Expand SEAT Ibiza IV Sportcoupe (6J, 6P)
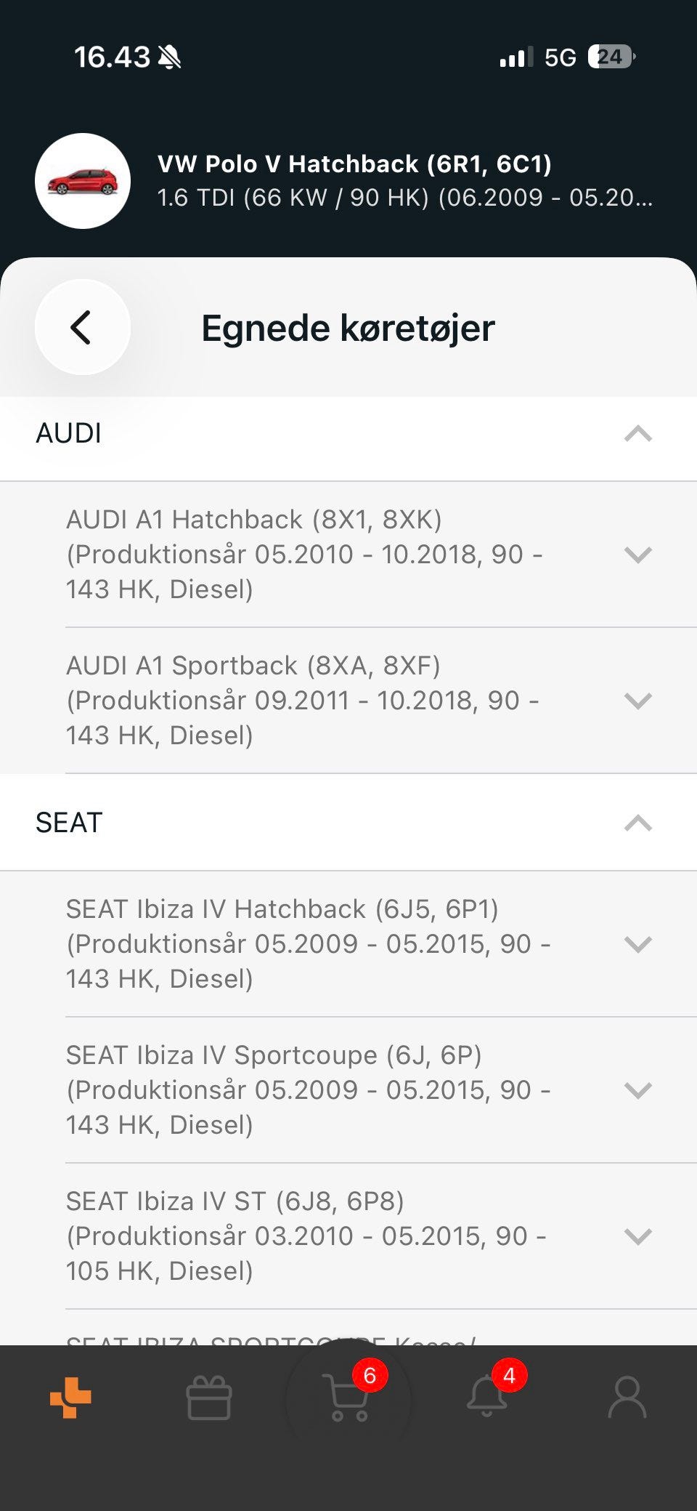697x1511 pixels. (x=348, y=1090)
